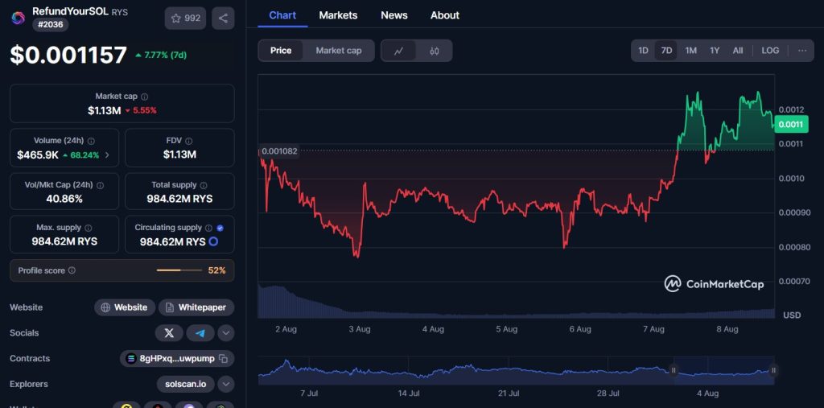Select 1M time range
Viewport: 824px width, 408px height.
(x=690, y=51)
